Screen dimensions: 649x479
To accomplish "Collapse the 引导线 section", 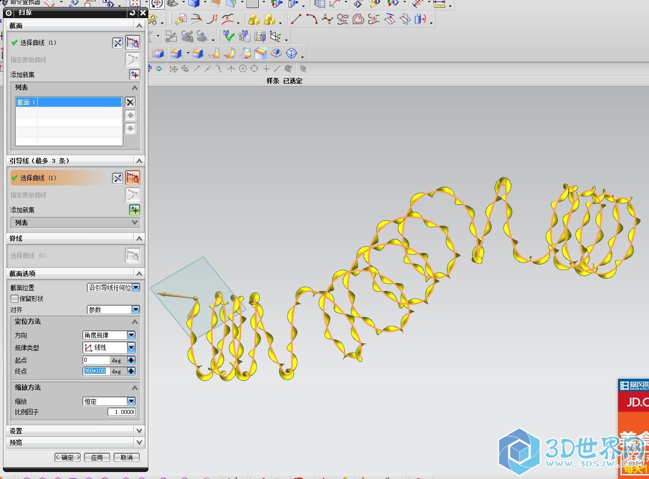I will point(139,161).
